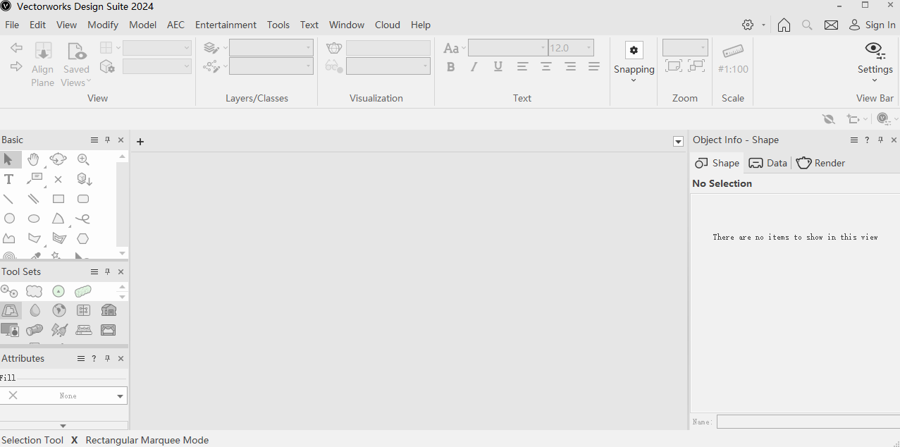
Task: Open the Fill style None dropdown
Action: coord(64,396)
